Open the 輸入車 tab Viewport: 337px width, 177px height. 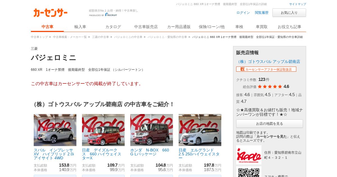(80, 27)
